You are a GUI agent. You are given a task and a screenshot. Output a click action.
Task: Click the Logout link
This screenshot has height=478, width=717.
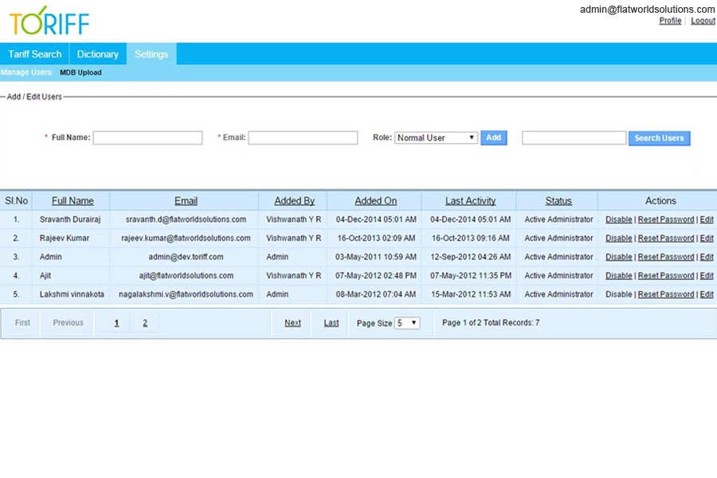(x=703, y=21)
